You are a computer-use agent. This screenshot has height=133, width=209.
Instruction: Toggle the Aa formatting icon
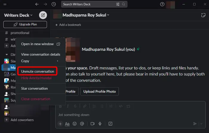[x=67, y=124]
